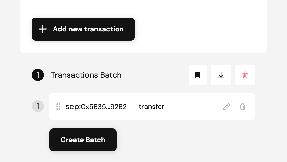Image resolution: width=287 pixels, height=162 pixels.
Task: Download the transactions batch
Action: [221, 75]
